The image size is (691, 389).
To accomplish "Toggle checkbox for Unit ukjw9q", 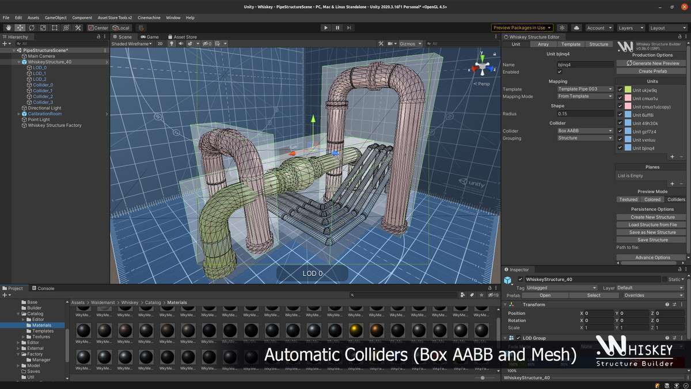I will 620,90.
